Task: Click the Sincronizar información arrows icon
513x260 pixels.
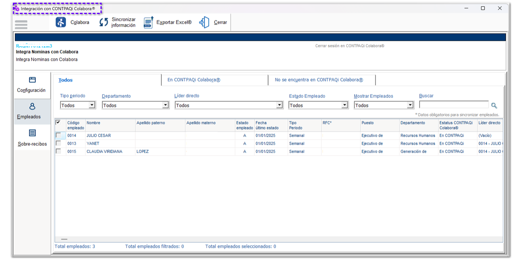Action: click(x=103, y=23)
